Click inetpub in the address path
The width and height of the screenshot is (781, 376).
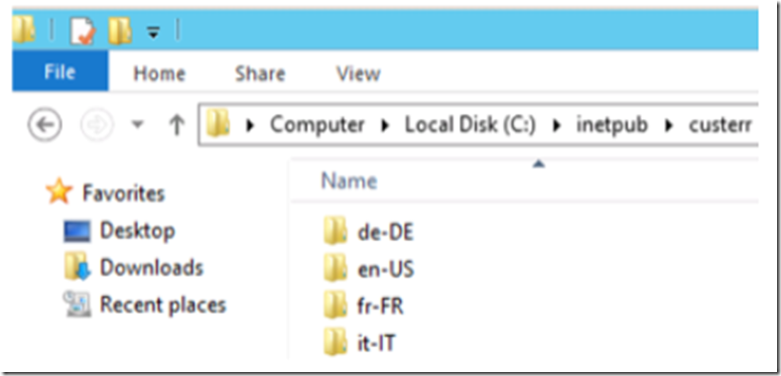tap(612, 125)
